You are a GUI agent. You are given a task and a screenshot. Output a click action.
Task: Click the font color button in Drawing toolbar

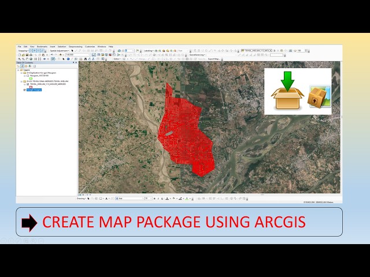click(x=167, y=199)
